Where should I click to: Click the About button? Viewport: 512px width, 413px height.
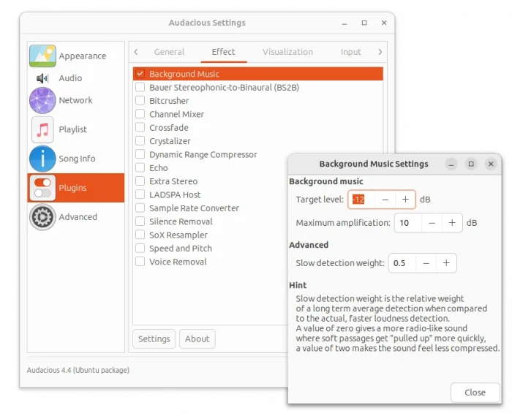click(197, 339)
